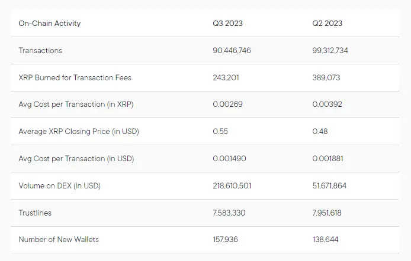Select Avg Cost per Transaction (in USD) label

(x=76, y=158)
